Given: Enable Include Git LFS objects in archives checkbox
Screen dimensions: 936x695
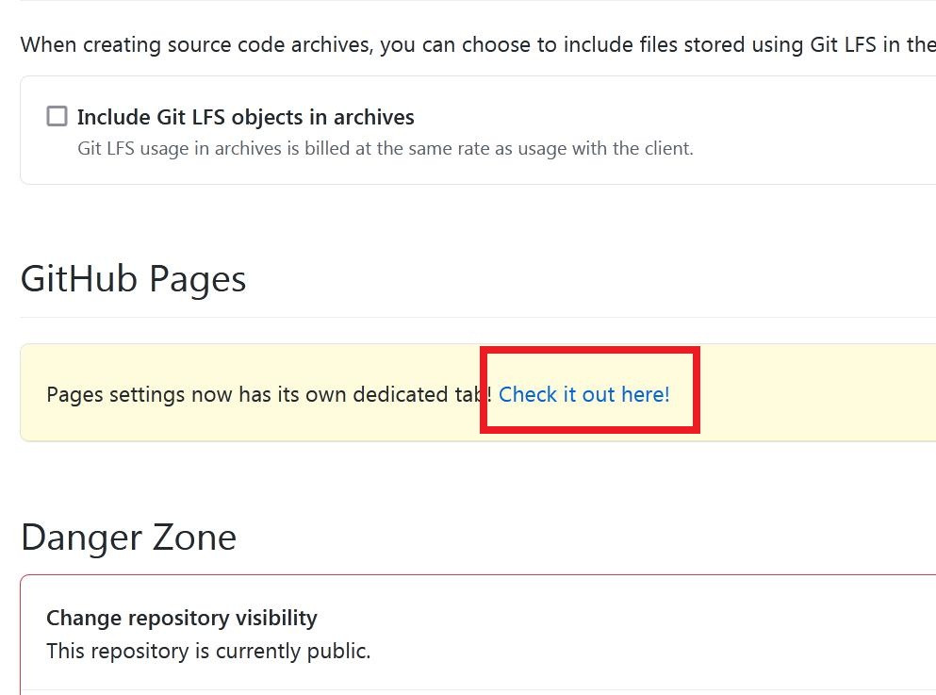Looking at the screenshot, I should [x=57, y=116].
